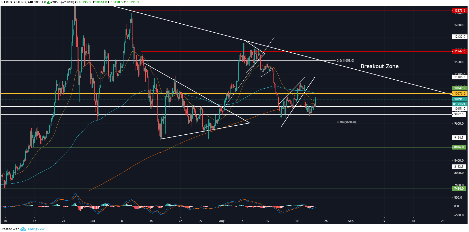Click the 11600.0 price scale value
The image size is (469, 232).
(x=459, y=62)
